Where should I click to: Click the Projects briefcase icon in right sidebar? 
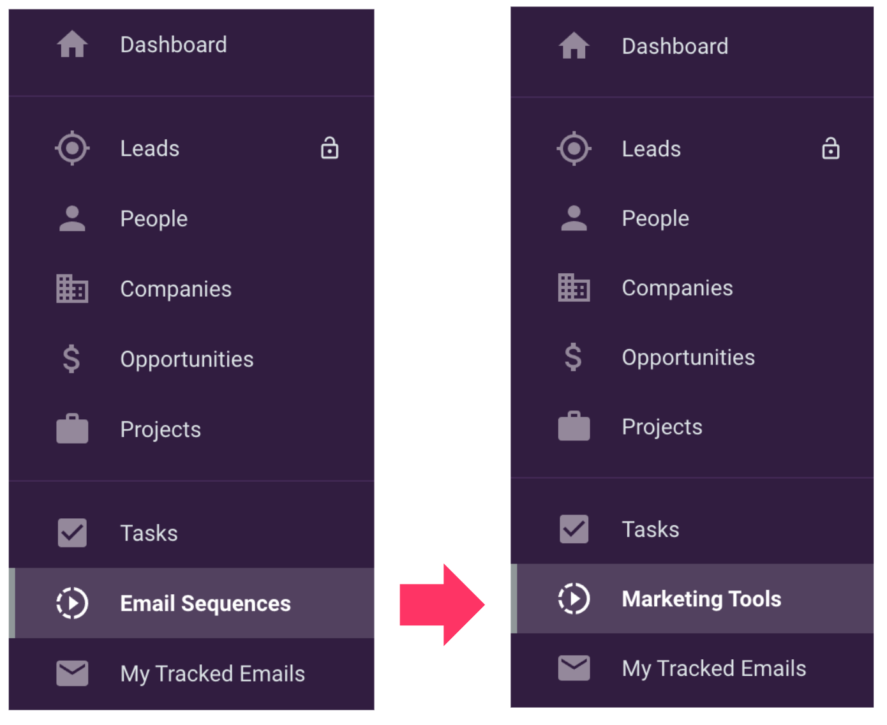point(574,426)
